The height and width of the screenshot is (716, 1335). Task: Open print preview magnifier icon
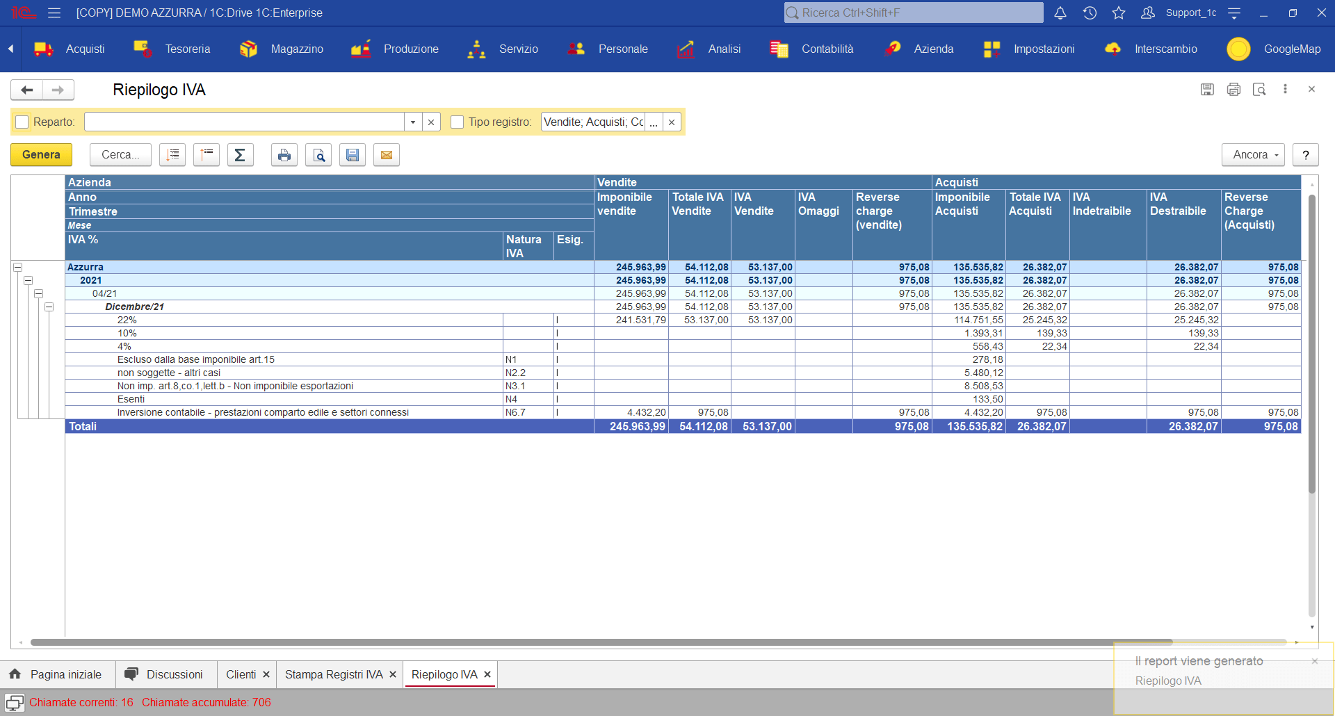[318, 155]
